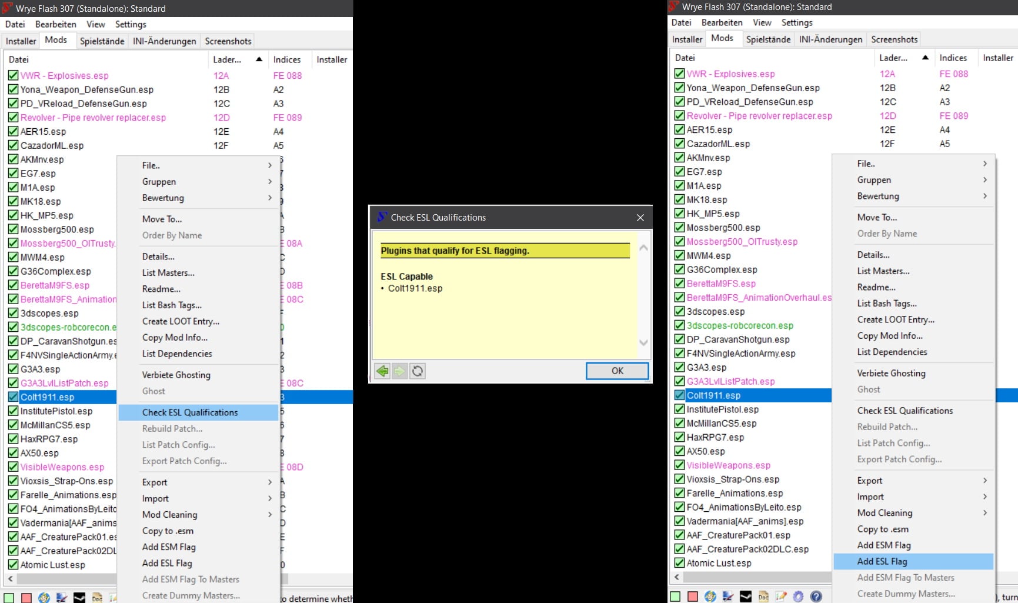Viewport: 1018px width, 603px height.
Task: Click the reload icon in ESL dialog
Action: [x=418, y=371]
